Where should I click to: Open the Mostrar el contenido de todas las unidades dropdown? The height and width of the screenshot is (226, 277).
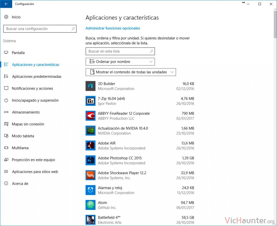131,72
